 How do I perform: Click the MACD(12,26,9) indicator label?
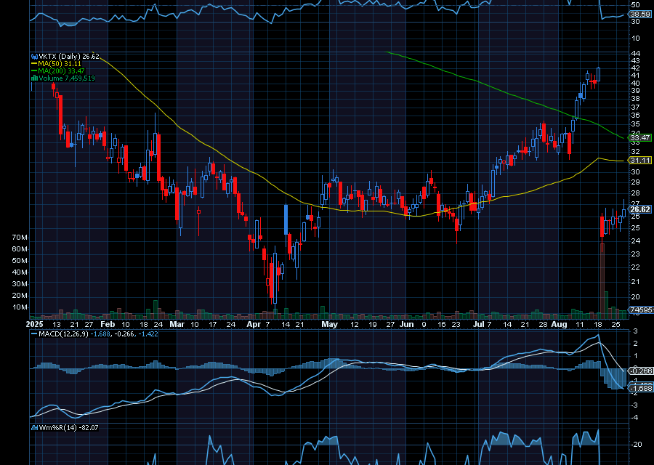click(63, 334)
